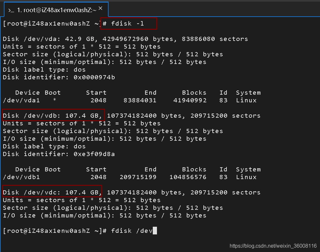Click the 'fdisk -l' command text
This screenshot has height=252, width=320.
pyautogui.click(x=127, y=23)
